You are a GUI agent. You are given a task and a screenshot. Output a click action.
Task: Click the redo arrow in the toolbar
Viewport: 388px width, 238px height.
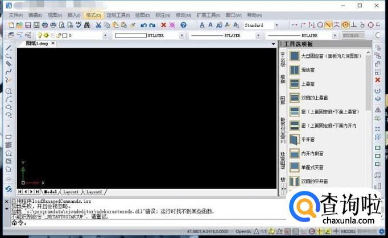[x=152, y=25]
